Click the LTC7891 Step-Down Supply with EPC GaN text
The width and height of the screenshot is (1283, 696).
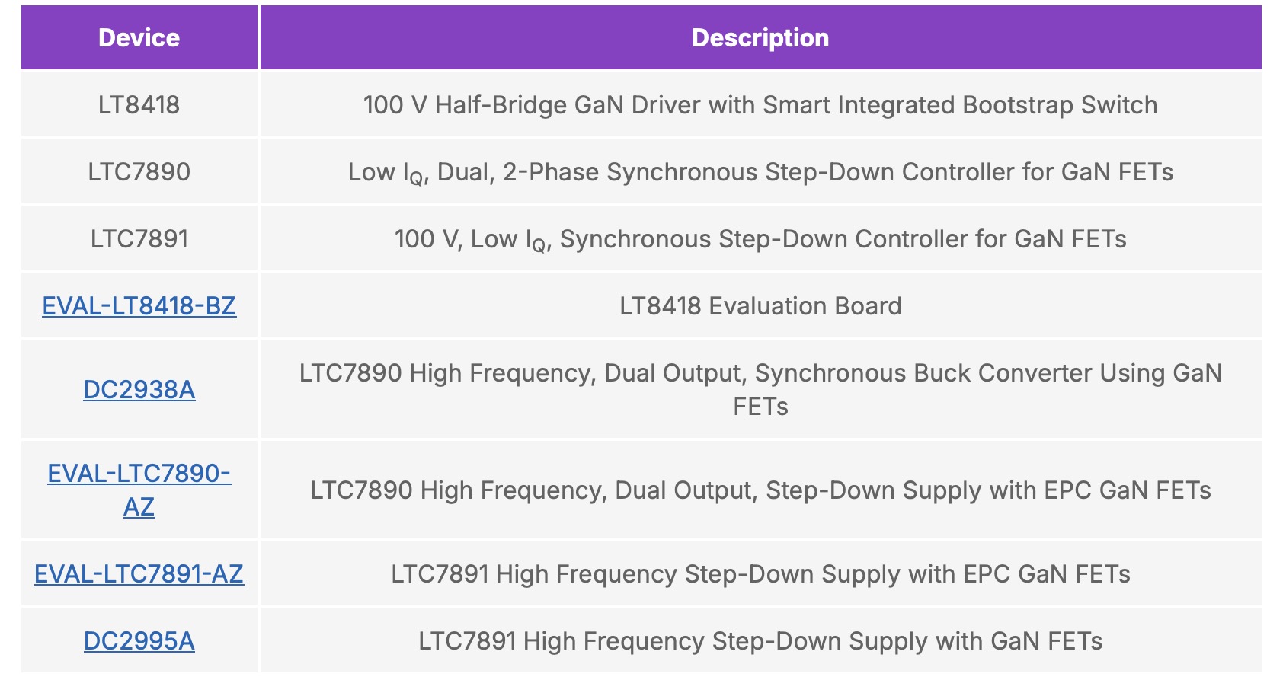click(x=760, y=574)
